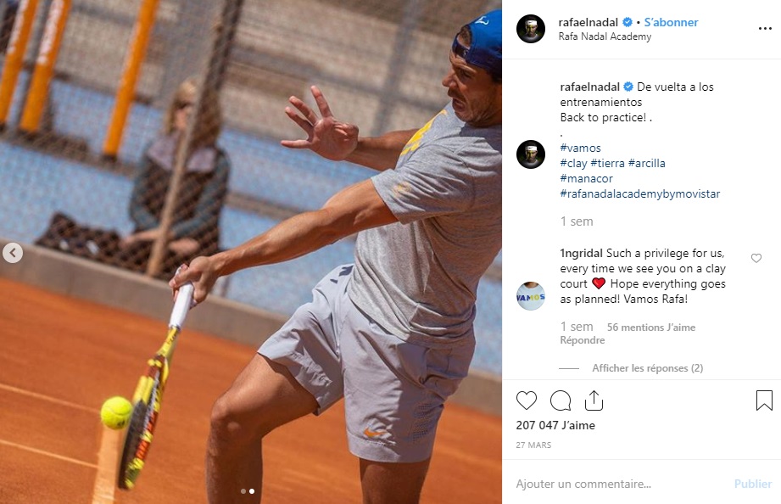The image size is (781, 504).
Task: Open the rafaelnadal profile picture in the header
Action: [x=531, y=29]
